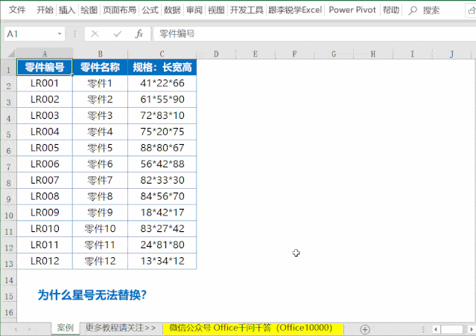
Task: Click cell containing LR005
Action: pyautogui.click(x=45, y=148)
